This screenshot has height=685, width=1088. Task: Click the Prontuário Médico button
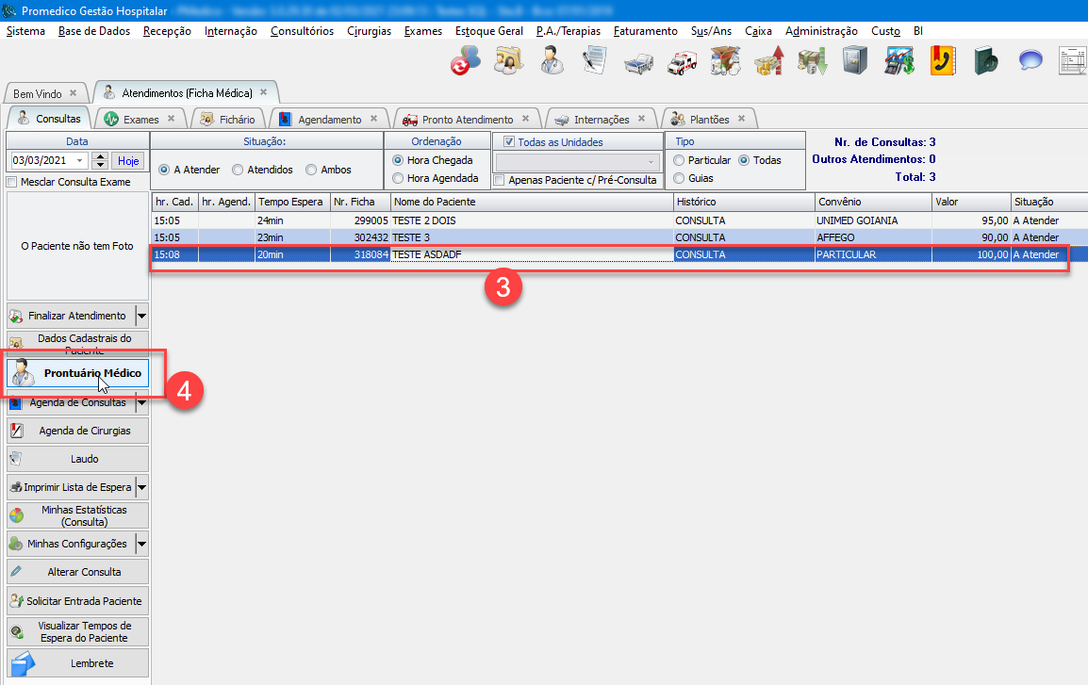click(79, 373)
